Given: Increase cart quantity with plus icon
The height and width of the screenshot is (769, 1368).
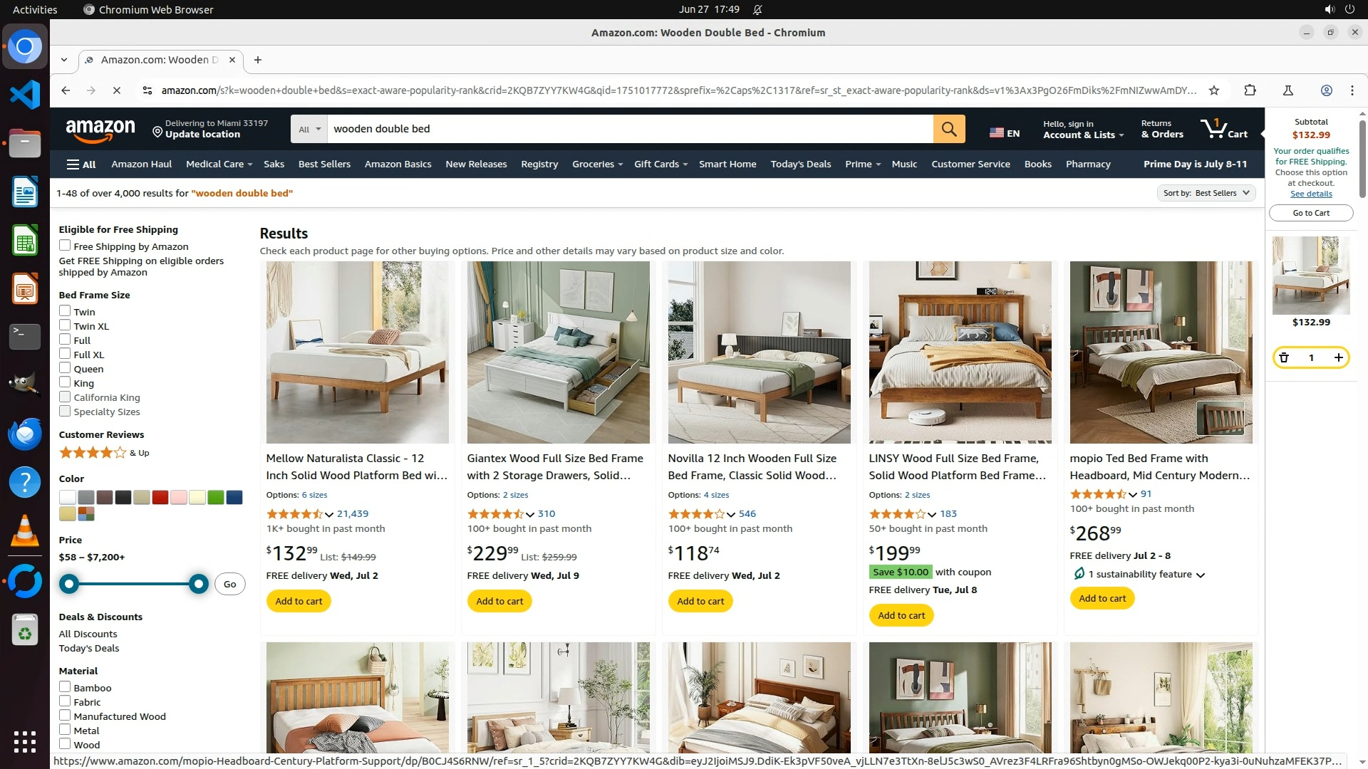Looking at the screenshot, I should (1339, 357).
